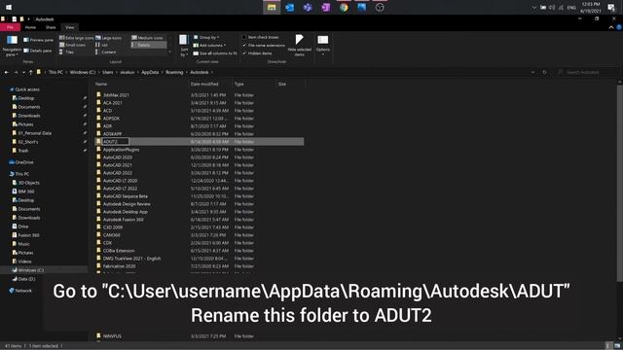
Task: Click Roaming in the address breadcrumb
Action: pyautogui.click(x=174, y=72)
